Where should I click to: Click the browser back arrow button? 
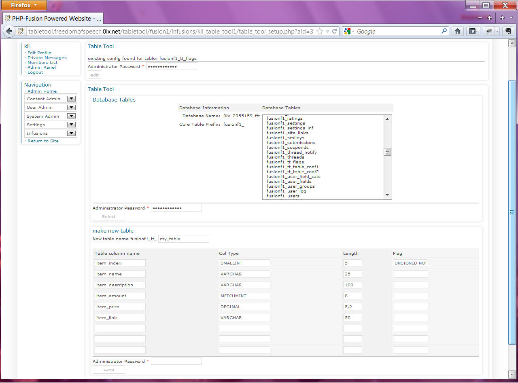pos(9,31)
